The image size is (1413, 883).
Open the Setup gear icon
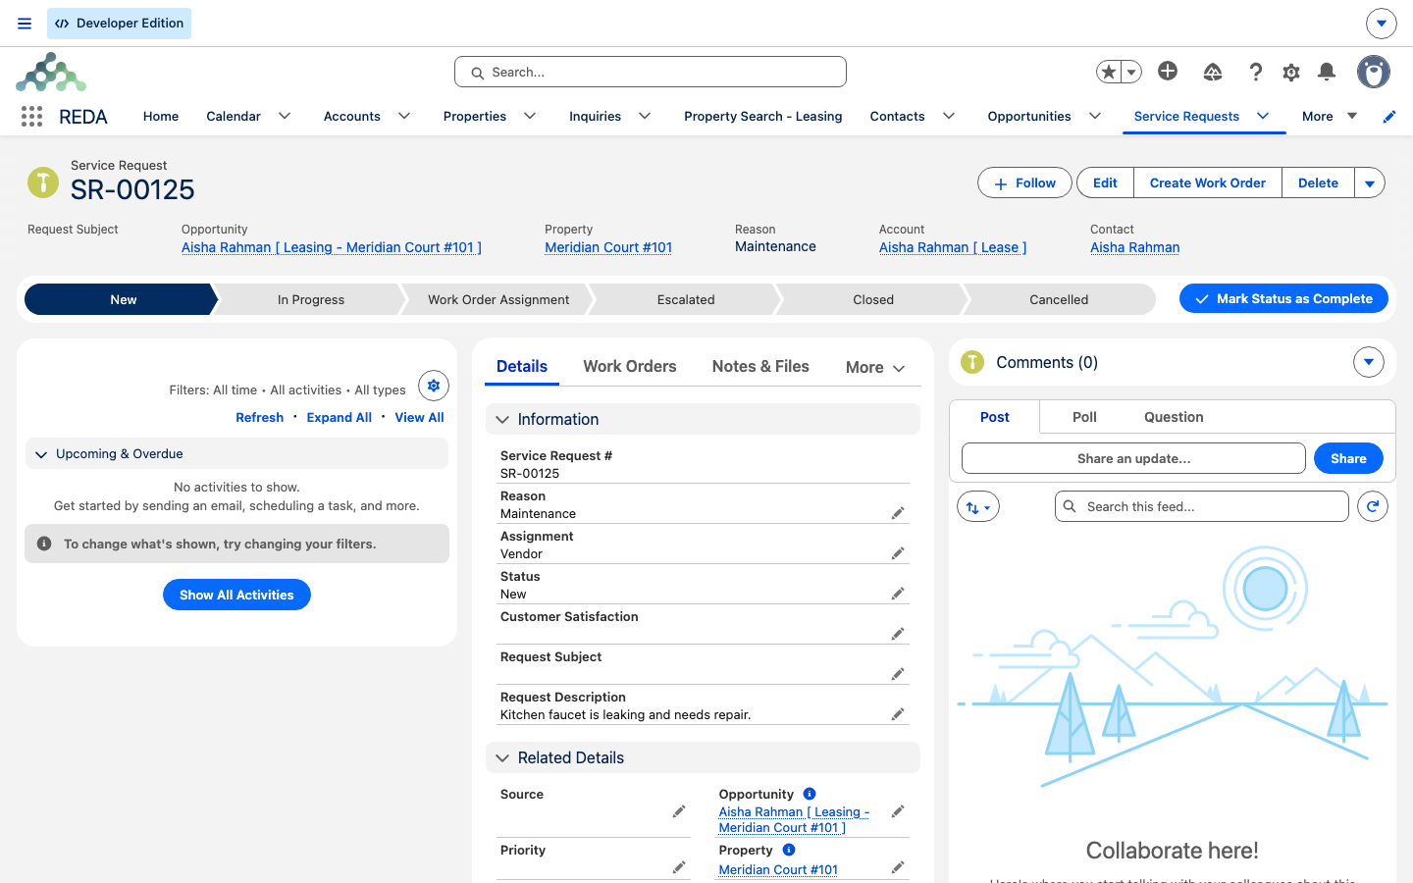(x=1291, y=72)
